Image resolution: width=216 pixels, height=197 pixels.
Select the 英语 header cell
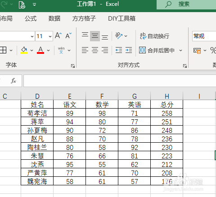(135, 104)
